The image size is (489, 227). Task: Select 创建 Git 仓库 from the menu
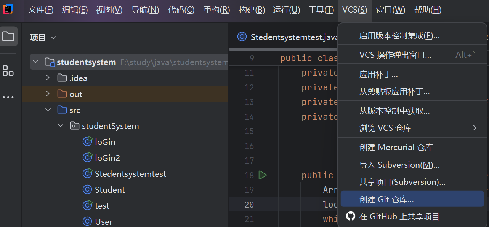(386, 199)
